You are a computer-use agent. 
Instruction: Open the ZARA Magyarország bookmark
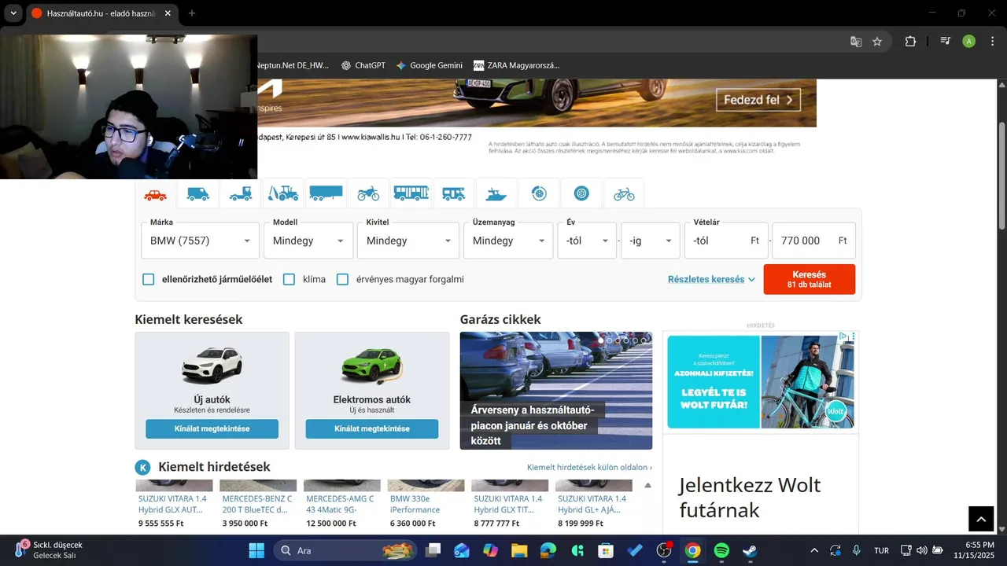click(516, 65)
